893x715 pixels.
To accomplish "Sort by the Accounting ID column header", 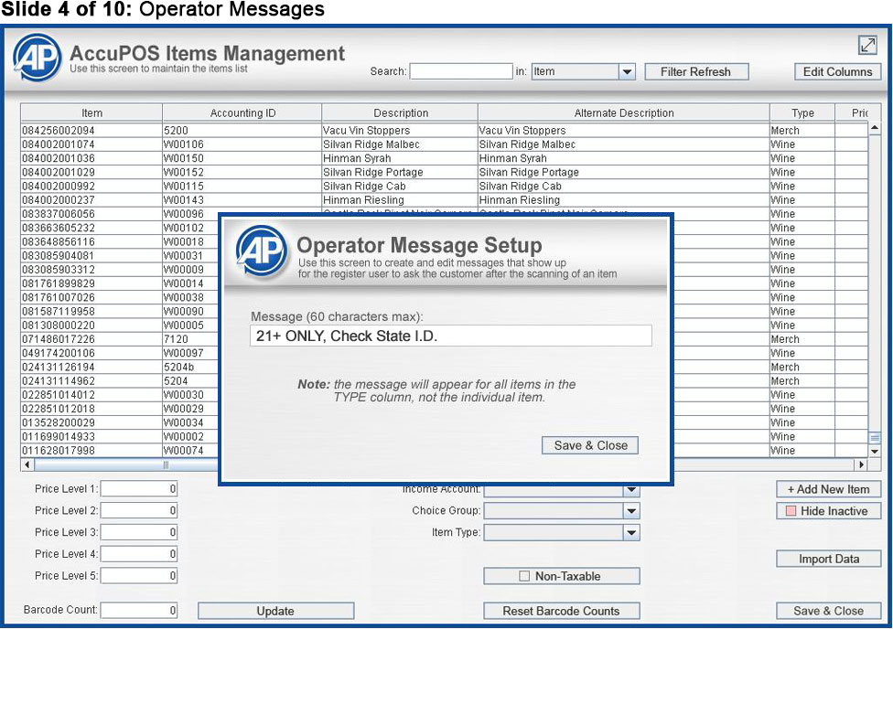I will point(242,113).
